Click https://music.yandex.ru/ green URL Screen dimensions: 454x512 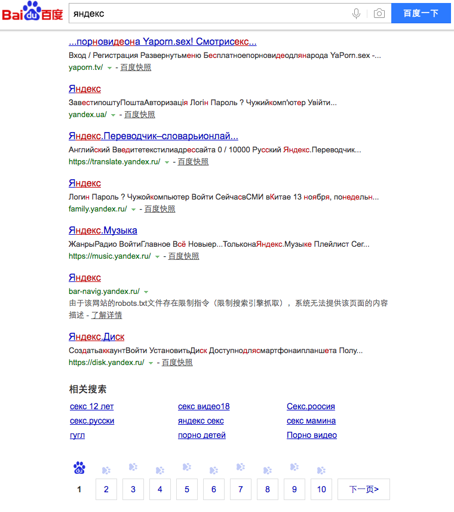[x=110, y=256]
